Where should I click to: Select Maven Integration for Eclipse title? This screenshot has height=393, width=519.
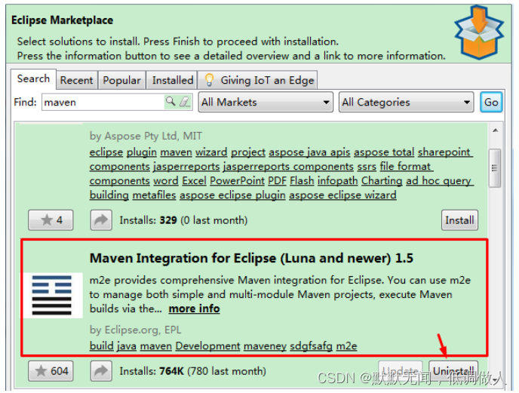point(251,258)
